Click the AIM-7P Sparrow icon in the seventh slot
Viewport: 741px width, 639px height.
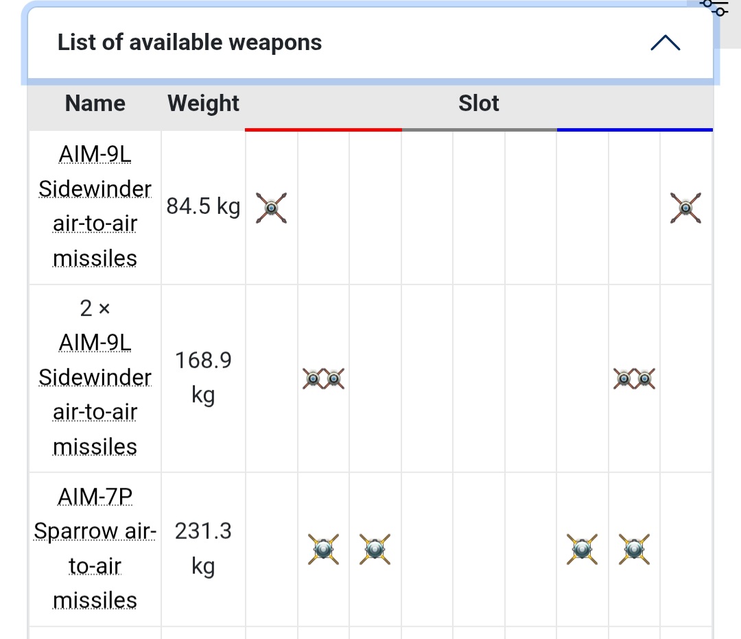[x=583, y=549]
